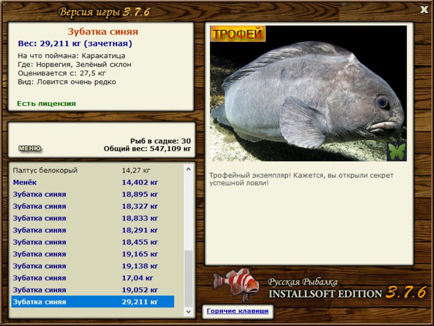Click the Трофейный экземпляр description text
This screenshot has height=326, width=434.
point(301,179)
